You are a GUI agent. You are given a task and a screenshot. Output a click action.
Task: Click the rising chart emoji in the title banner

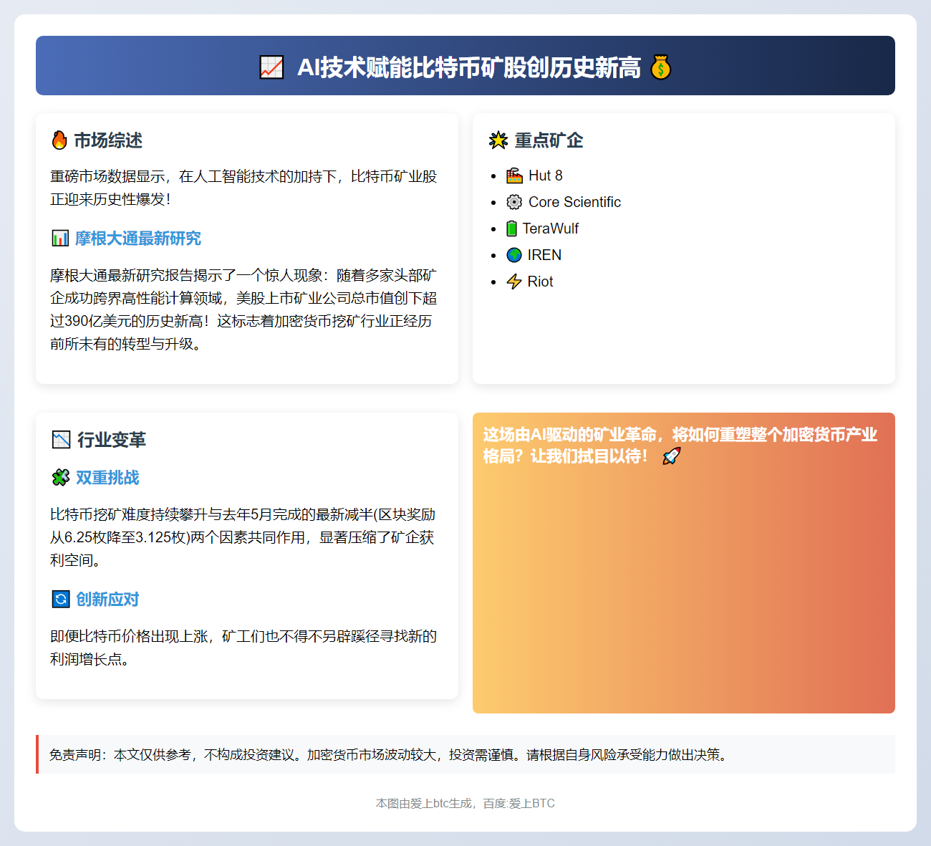tap(271, 67)
